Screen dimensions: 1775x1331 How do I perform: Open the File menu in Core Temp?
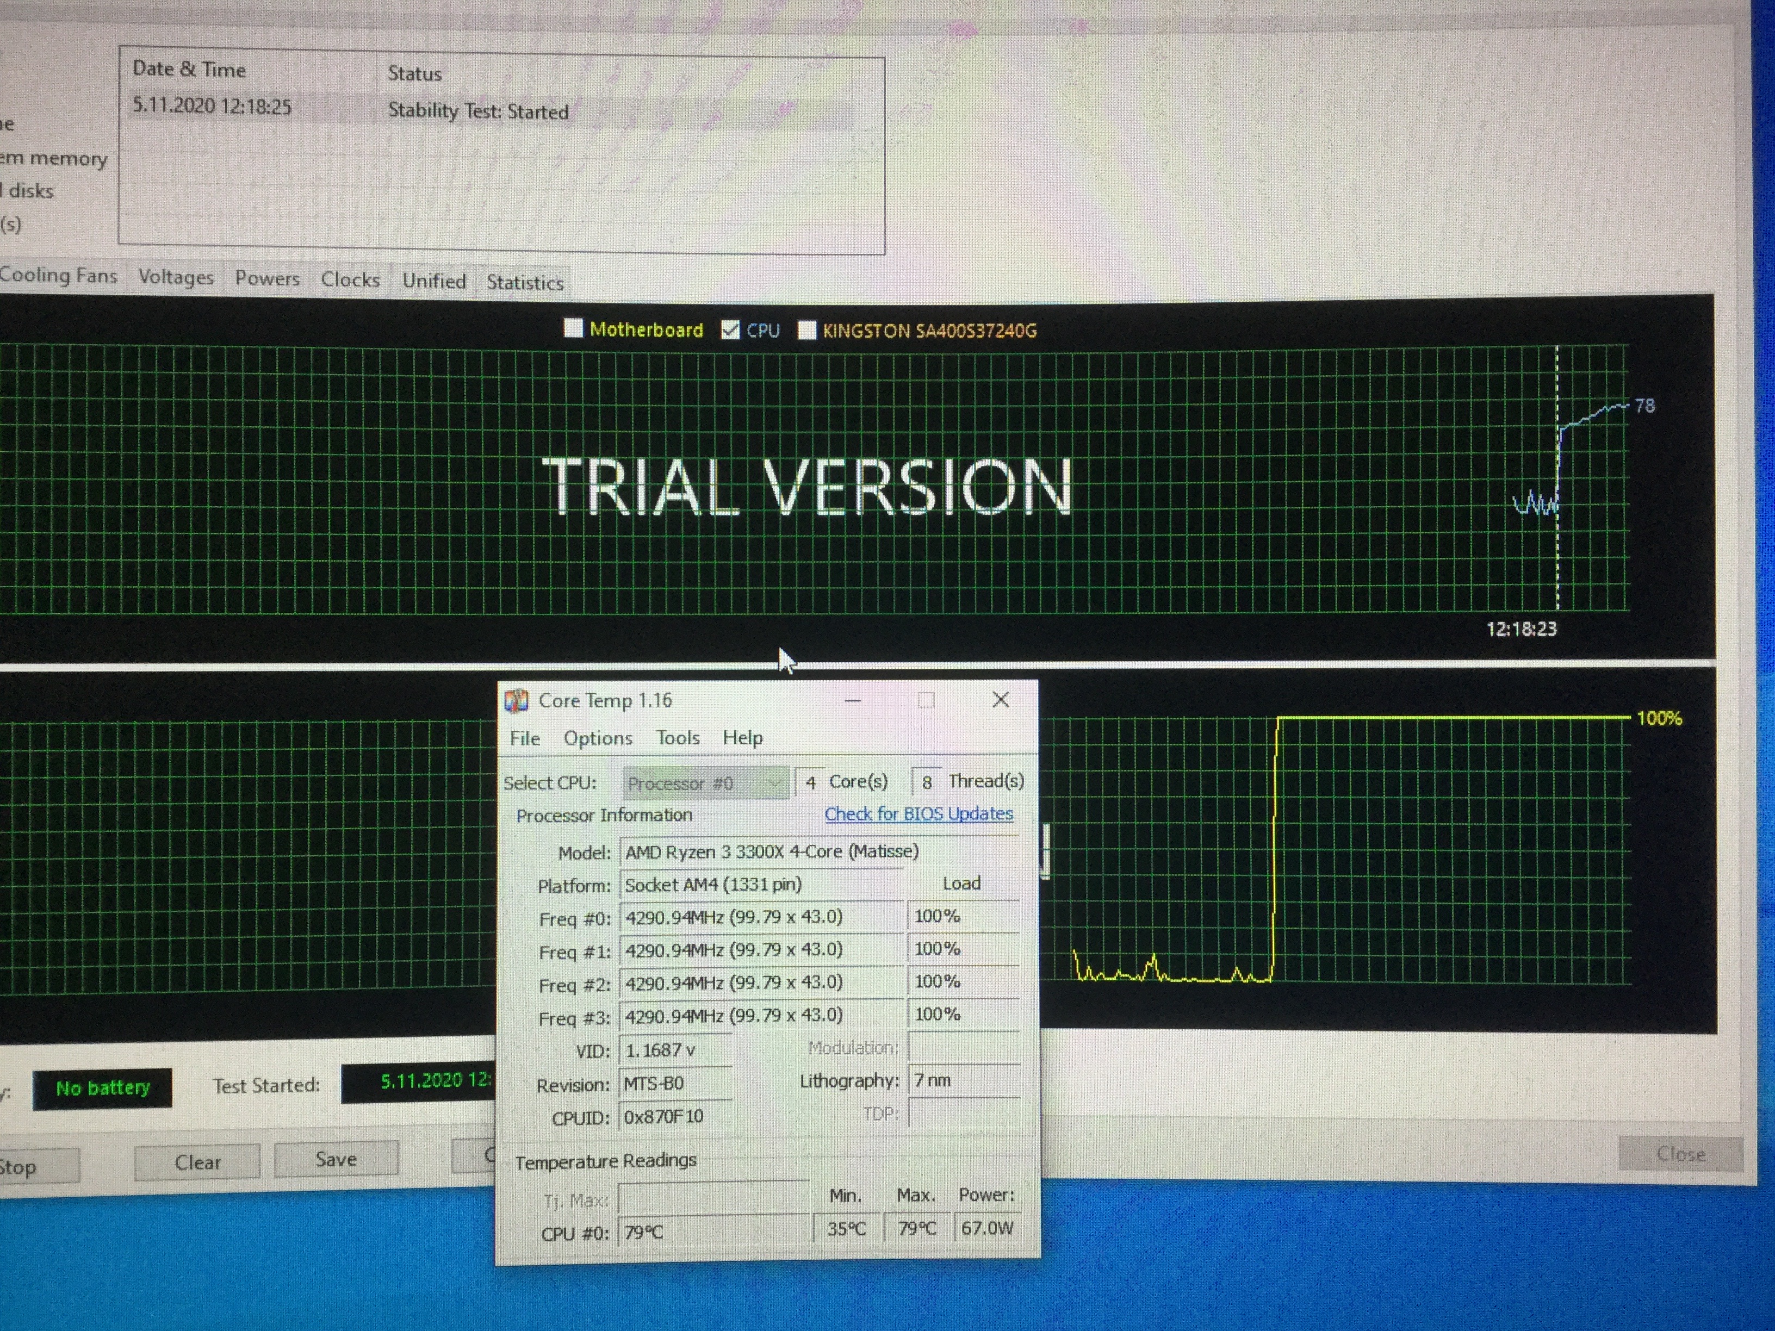click(525, 738)
